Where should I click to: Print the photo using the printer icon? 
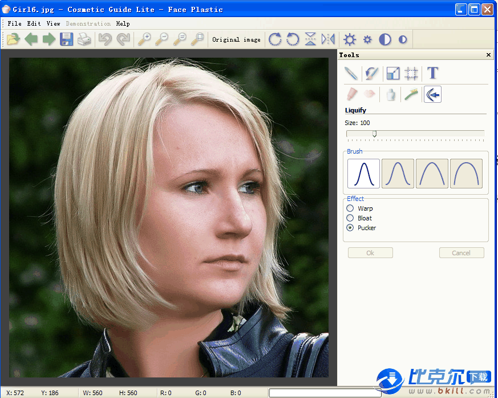(84, 39)
